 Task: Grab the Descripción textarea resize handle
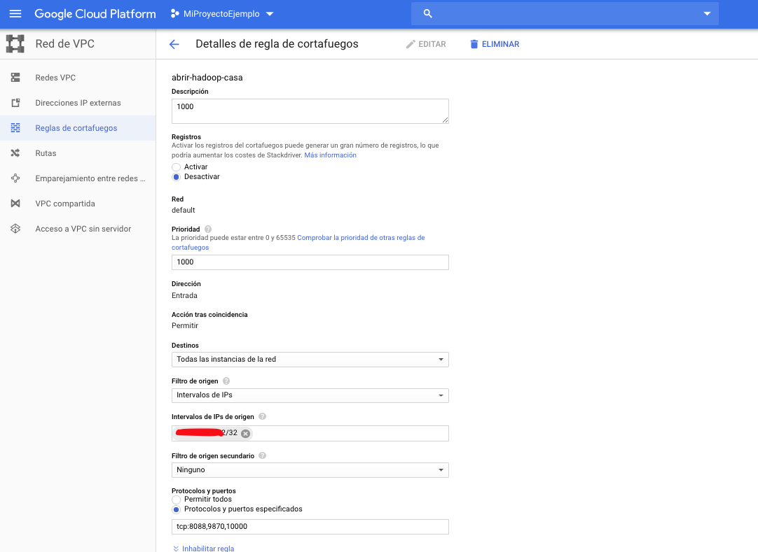point(445,120)
